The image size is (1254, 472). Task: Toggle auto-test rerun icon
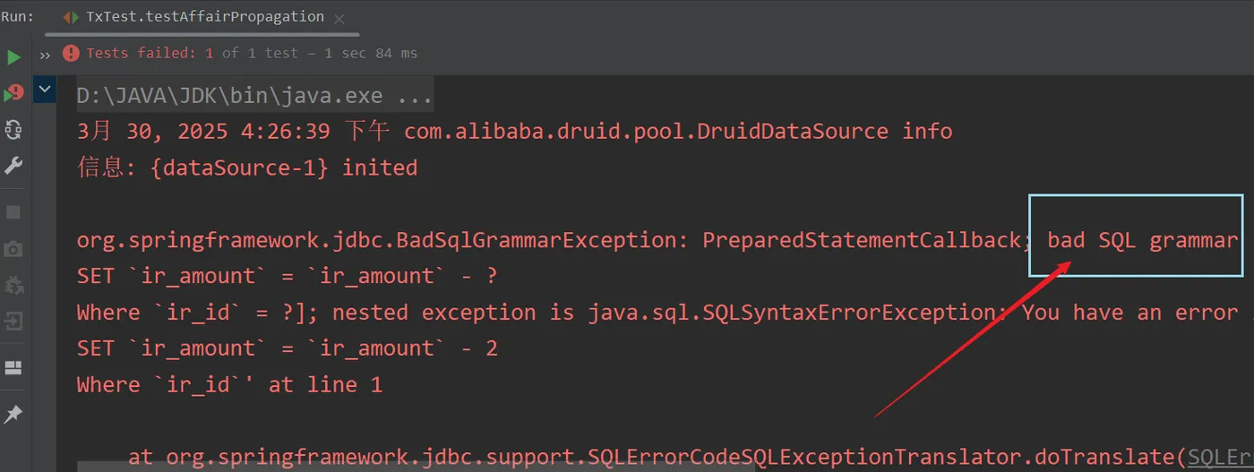(13, 130)
